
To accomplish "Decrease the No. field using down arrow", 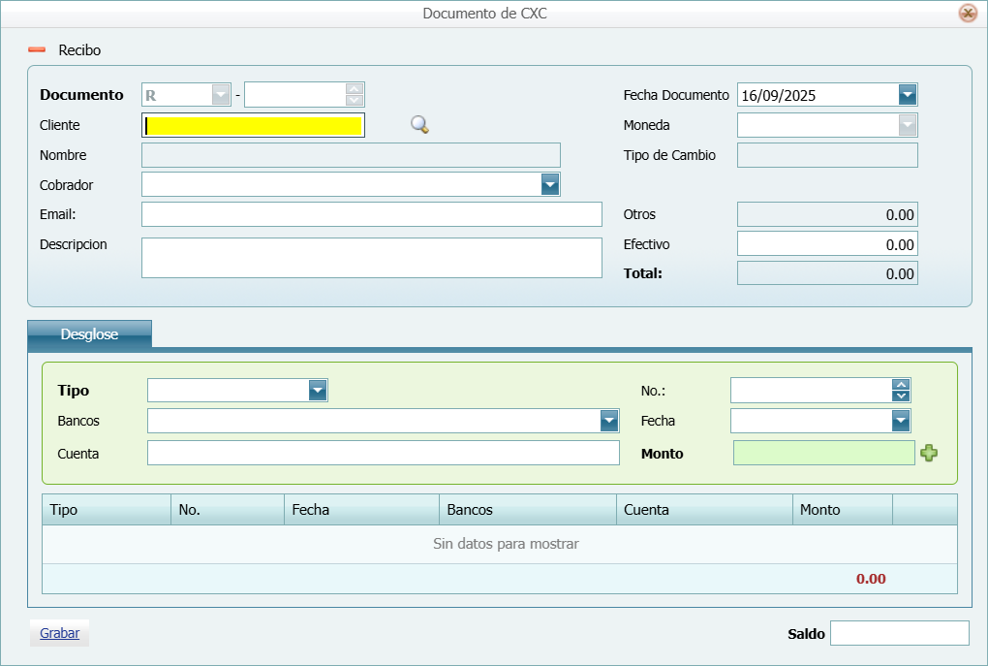I will coord(901,396).
